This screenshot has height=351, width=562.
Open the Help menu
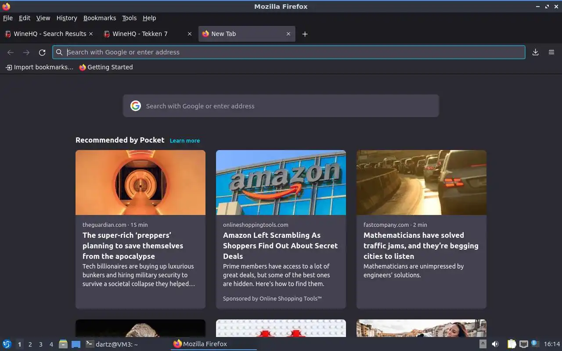coord(149,18)
